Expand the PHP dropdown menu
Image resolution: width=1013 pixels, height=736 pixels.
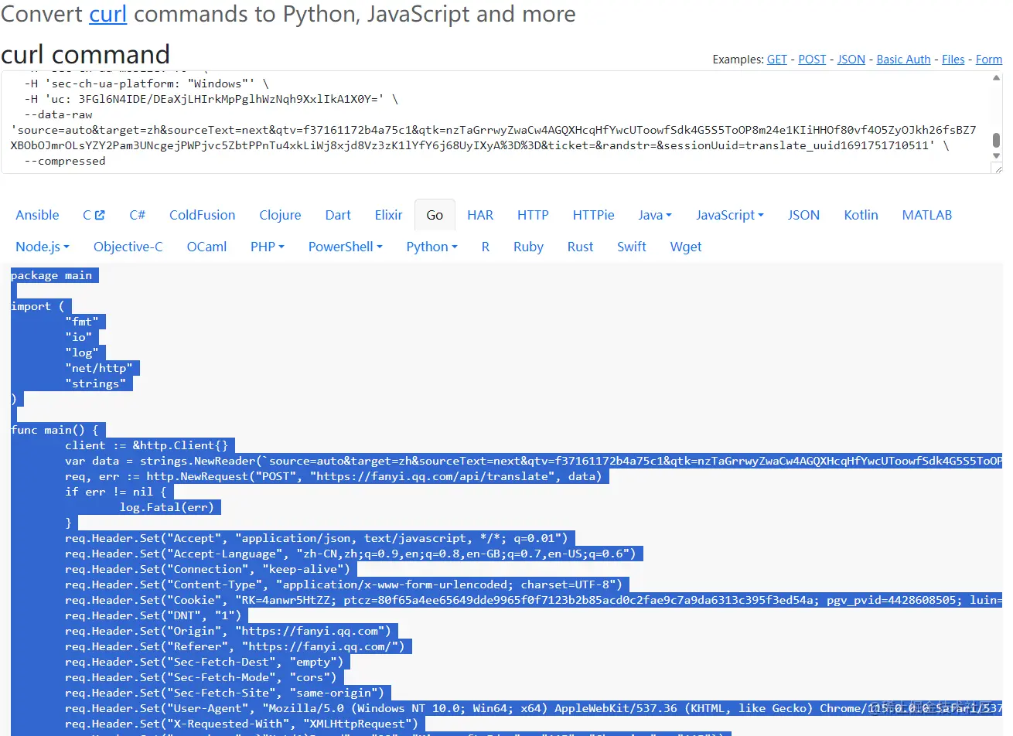pyautogui.click(x=268, y=247)
